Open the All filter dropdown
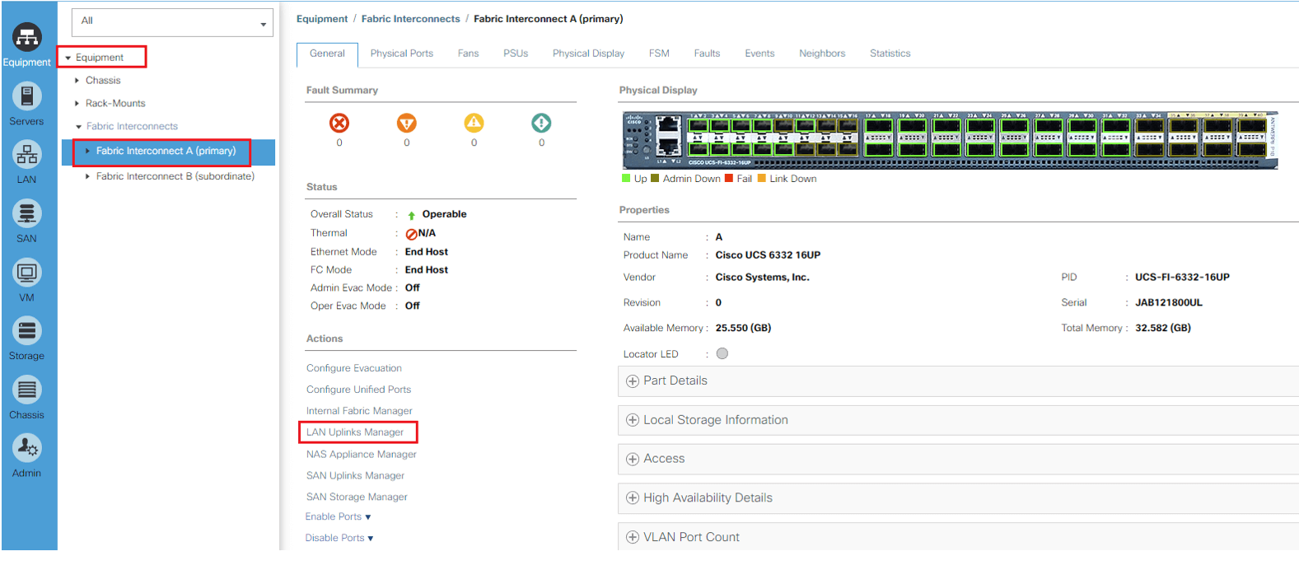 coord(172,22)
